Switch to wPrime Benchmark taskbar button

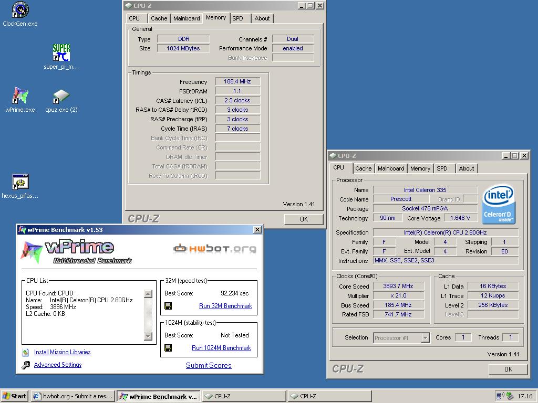(x=159, y=396)
